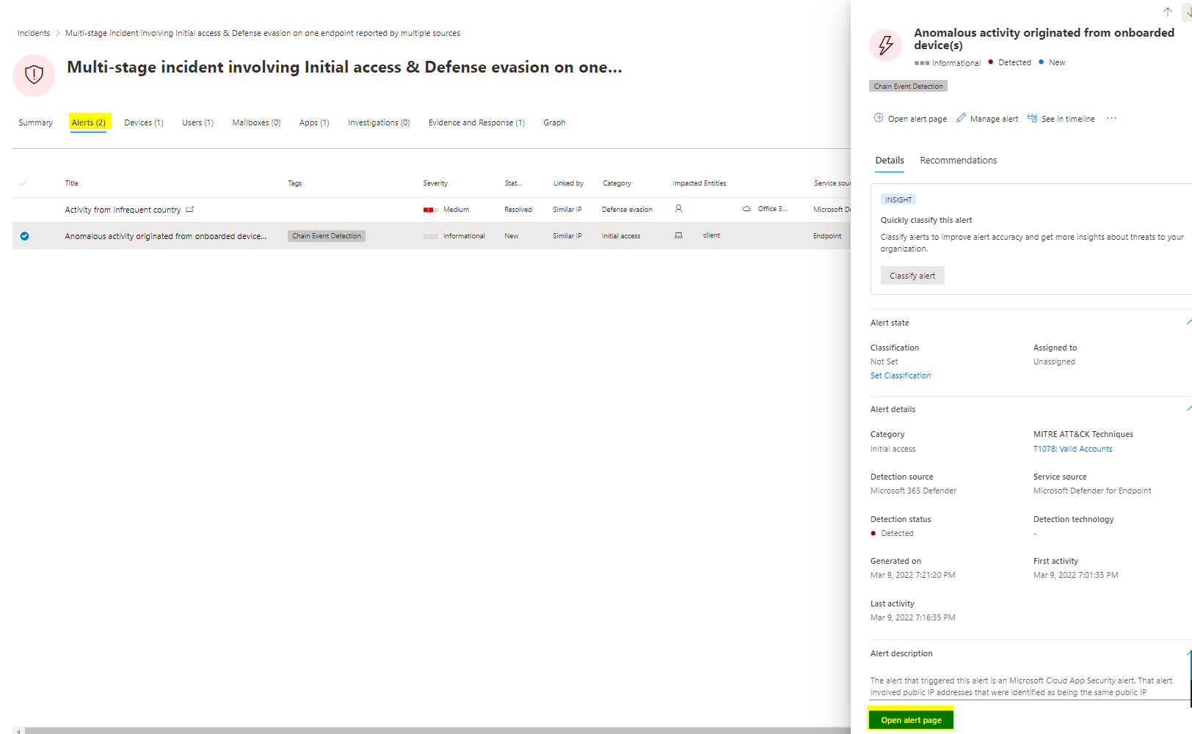
Task: Click the Incidents breadcrumb link
Action: pos(34,33)
